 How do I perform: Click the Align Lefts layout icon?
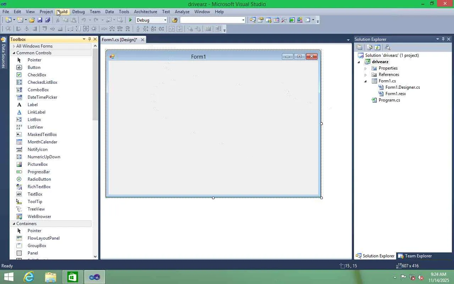click(x=19, y=29)
